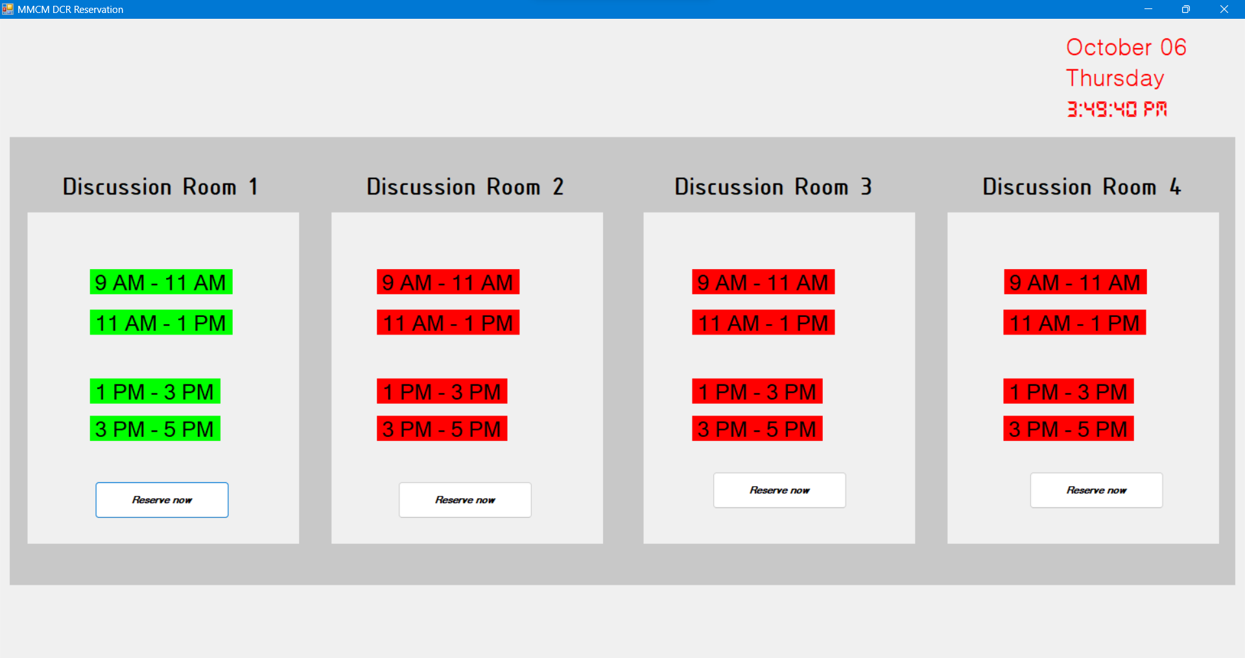Click the Discussion Room 3 heading

click(x=773, y=187)
